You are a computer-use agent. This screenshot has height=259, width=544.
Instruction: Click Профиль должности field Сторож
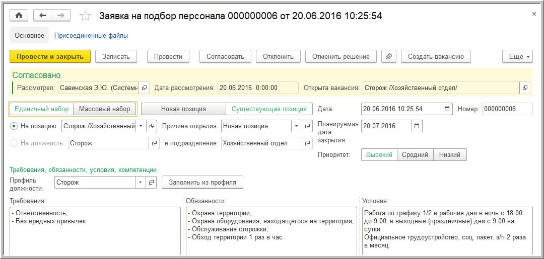coord(95,182)
